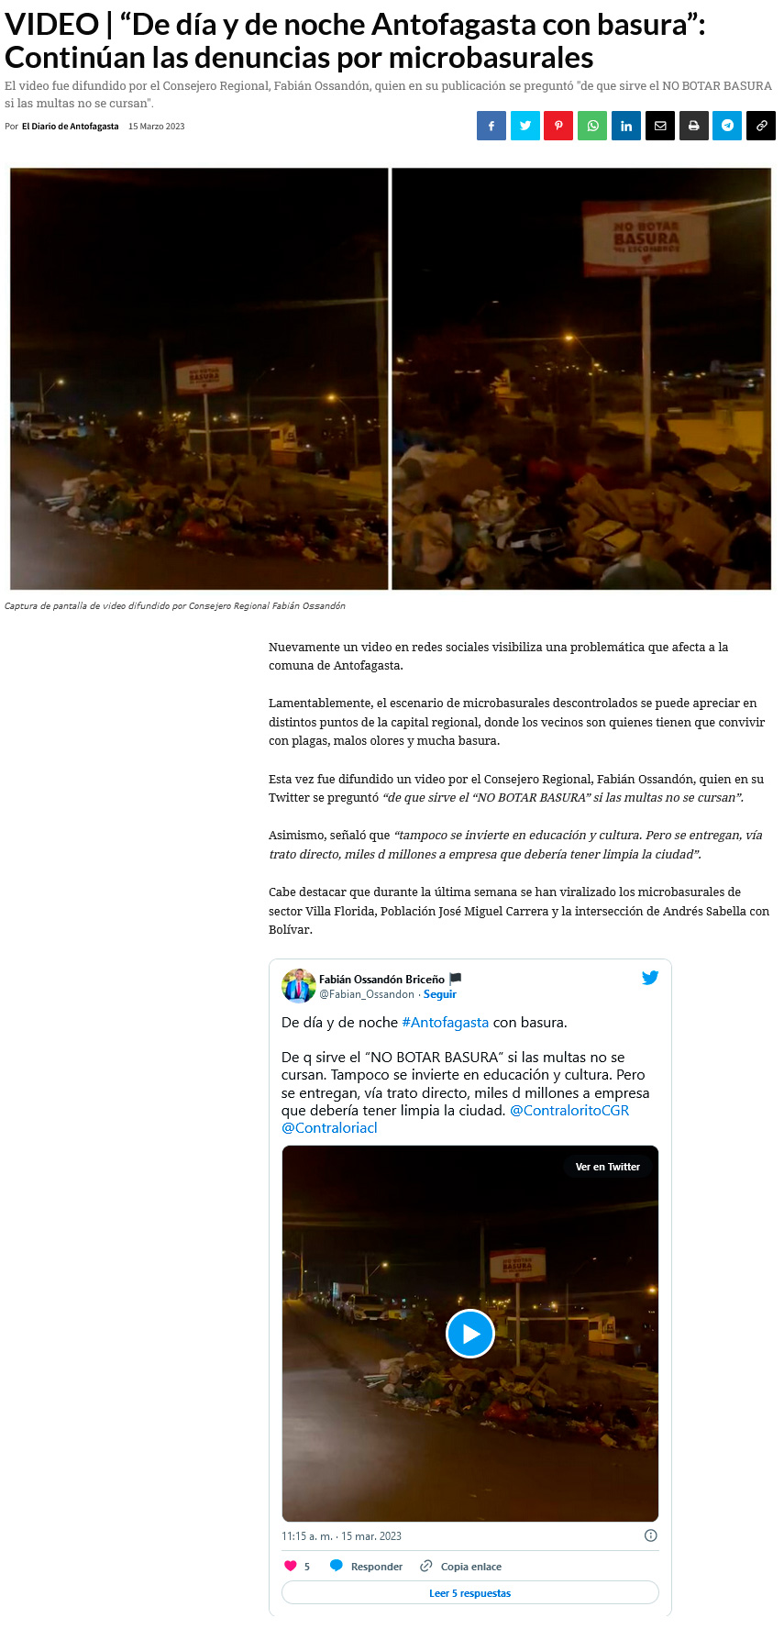Share article on Twitter
This screenshot has height=1640, width=784.
(x=525, y=126)
